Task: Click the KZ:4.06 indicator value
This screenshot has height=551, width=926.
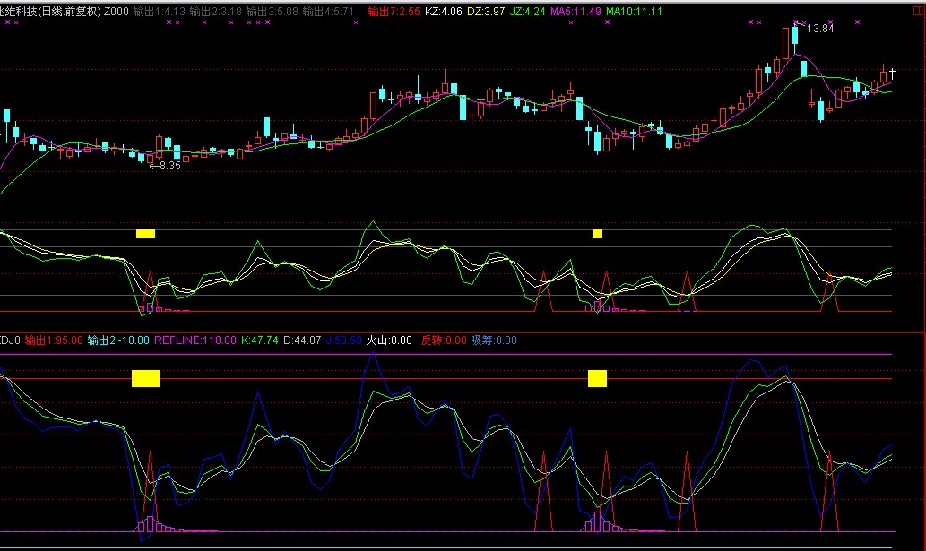Action: coord(443,12)
